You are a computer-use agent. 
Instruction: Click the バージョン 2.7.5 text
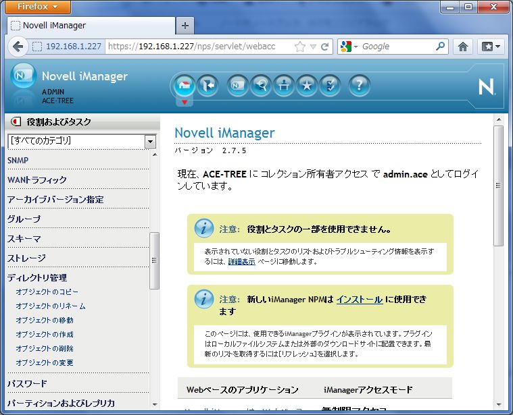click(x=210, y=150)
